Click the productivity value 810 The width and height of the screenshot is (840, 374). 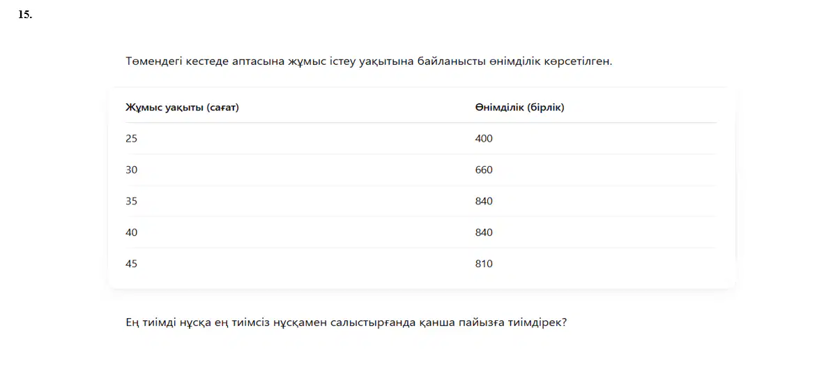[x=484, y=264]
